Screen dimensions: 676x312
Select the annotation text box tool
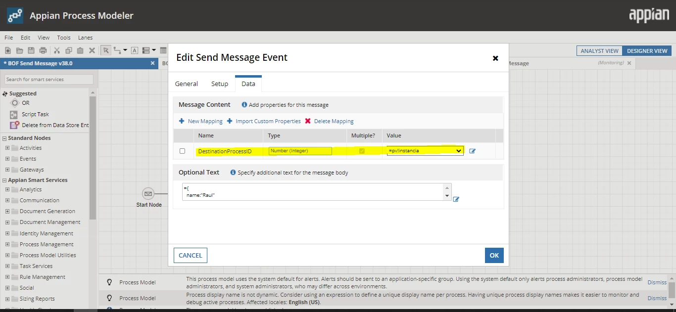(x=135, y=50)
